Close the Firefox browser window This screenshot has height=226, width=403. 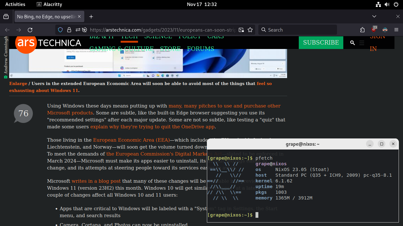click(398, 16)
